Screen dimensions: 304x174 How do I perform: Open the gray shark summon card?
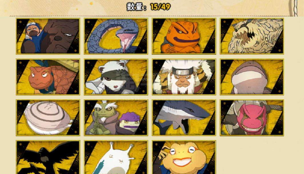[x=184, y=118]
